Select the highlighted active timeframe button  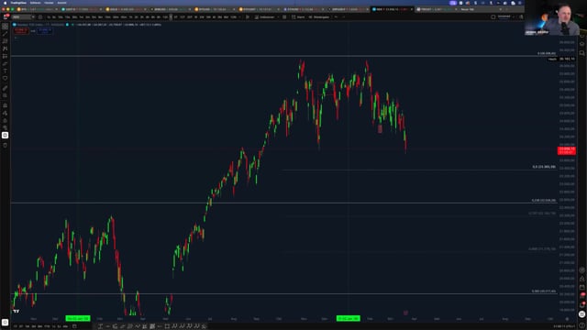tap(171, 16)
